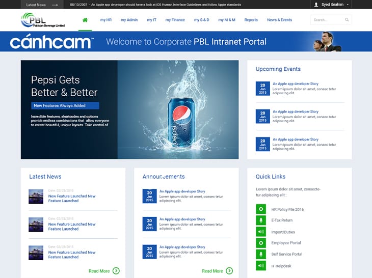Click the user avatar icon beside Syed Ibrahim
372x278 pixels.
[316, 5]
